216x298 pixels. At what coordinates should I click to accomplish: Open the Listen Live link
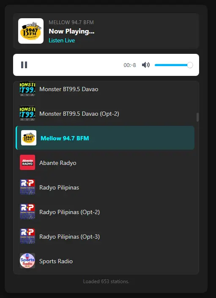(62, 40)
